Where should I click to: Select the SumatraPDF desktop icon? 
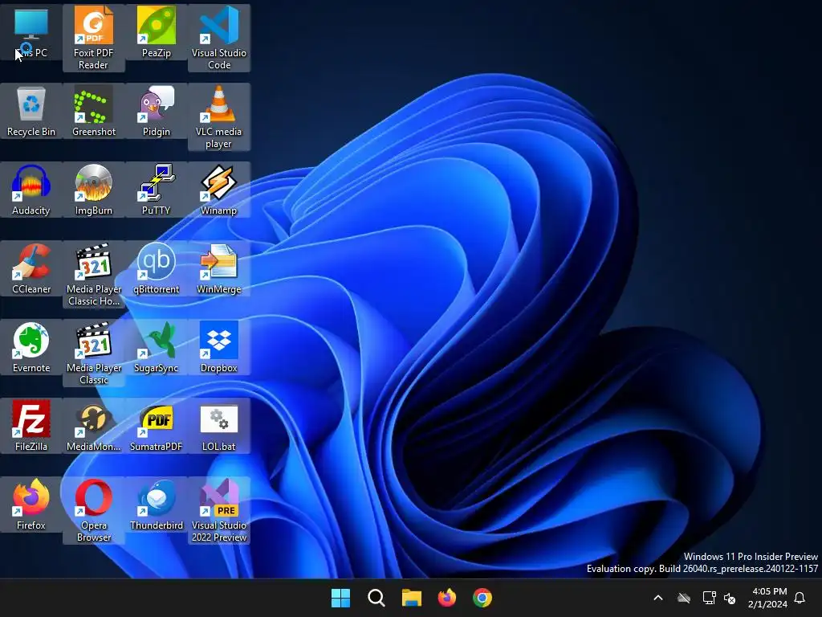coord(157,426)
